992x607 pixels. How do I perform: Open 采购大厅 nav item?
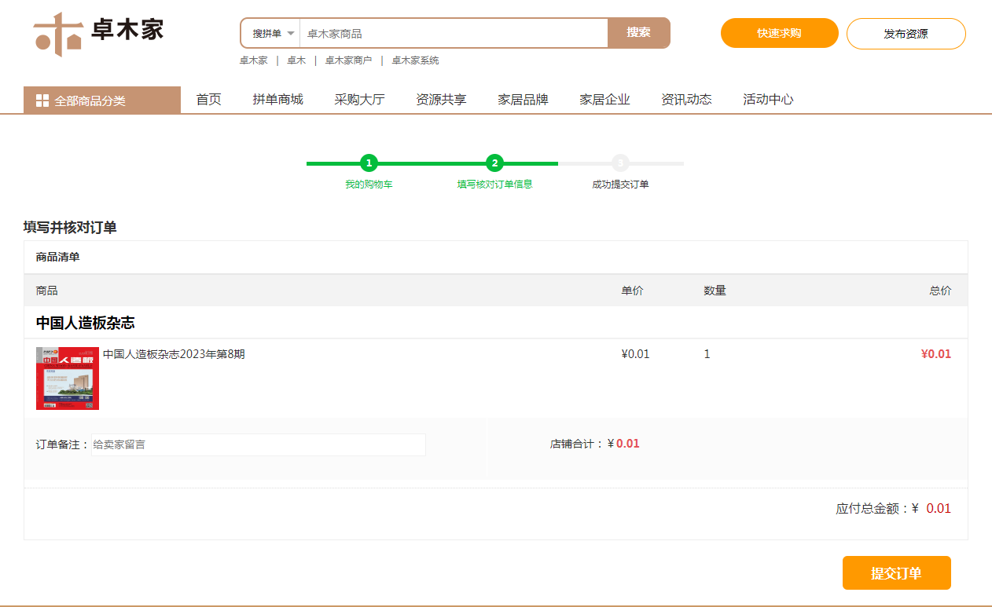pos(359,100)
